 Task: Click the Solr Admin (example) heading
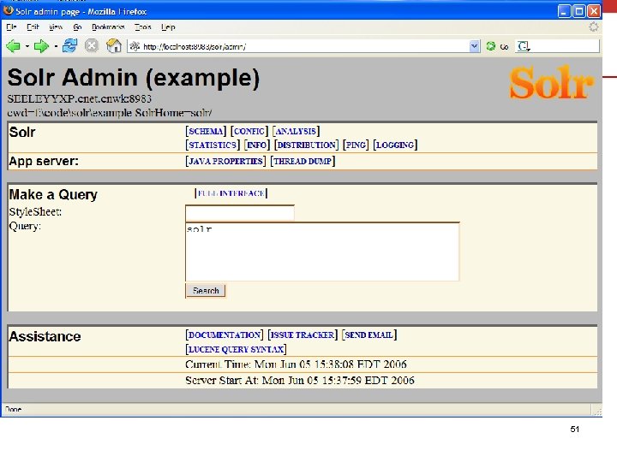(134, 77)
